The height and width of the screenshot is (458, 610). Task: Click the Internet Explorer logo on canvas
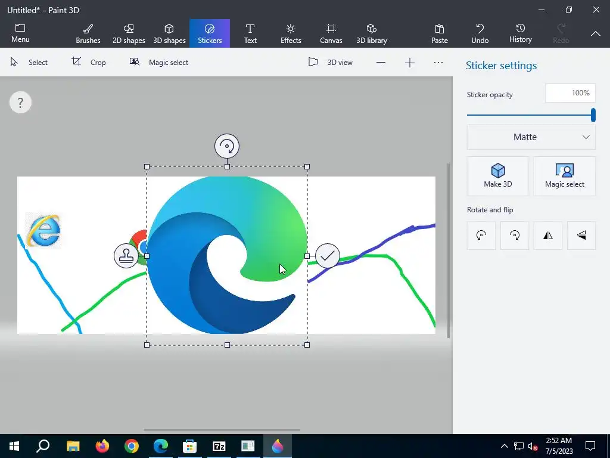pyautogui.click(x=43, y=231)
